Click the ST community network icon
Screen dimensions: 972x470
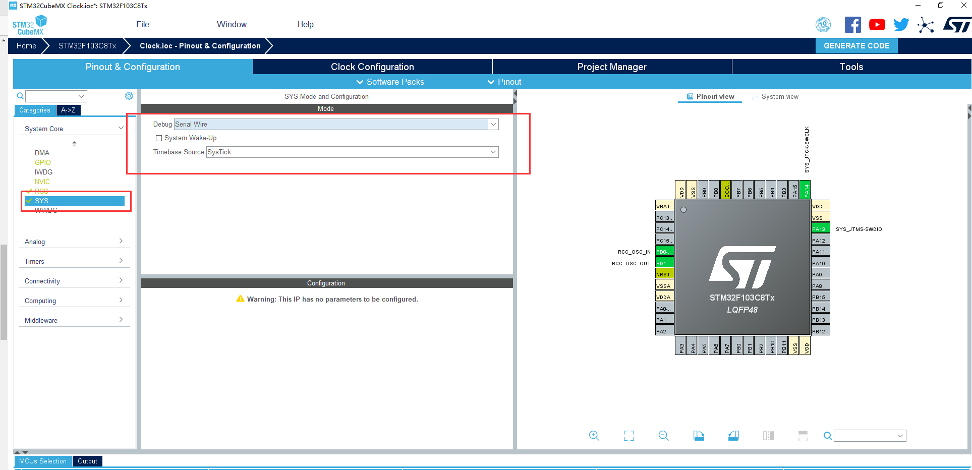tap(926, 25)
